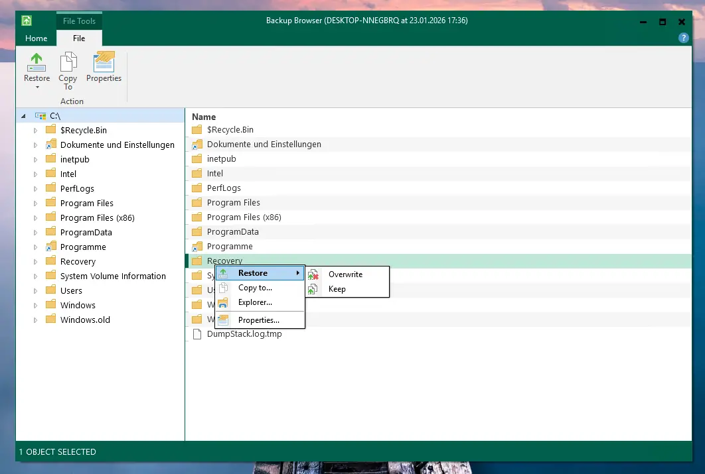This screenshot has height=474, width=705.
Task: Select System Volume Information in tree
Action: pyautogui.click(x=113, y=276)
